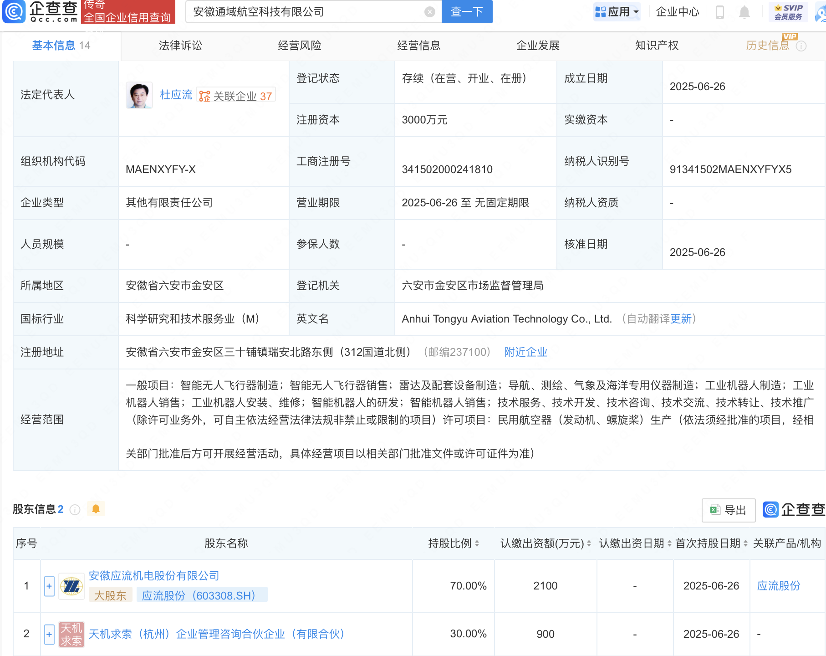
Task: Click subscribed amount cell 2100
Action: pyautogui.click(x=545, y=586)
